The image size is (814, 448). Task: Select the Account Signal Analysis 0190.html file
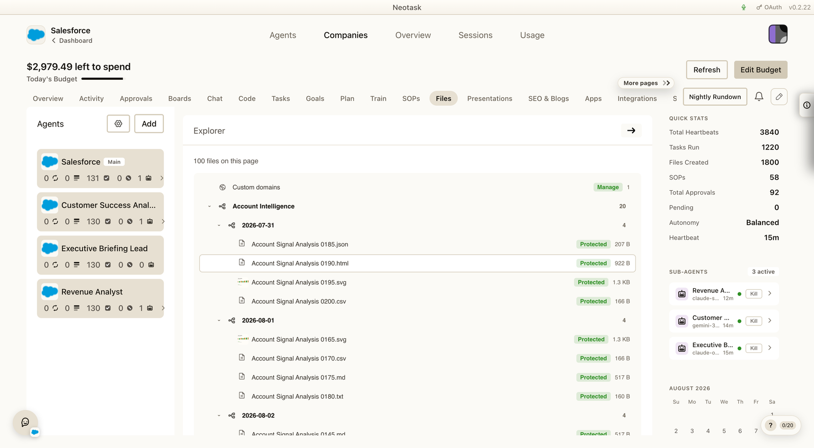pos(417,263)
